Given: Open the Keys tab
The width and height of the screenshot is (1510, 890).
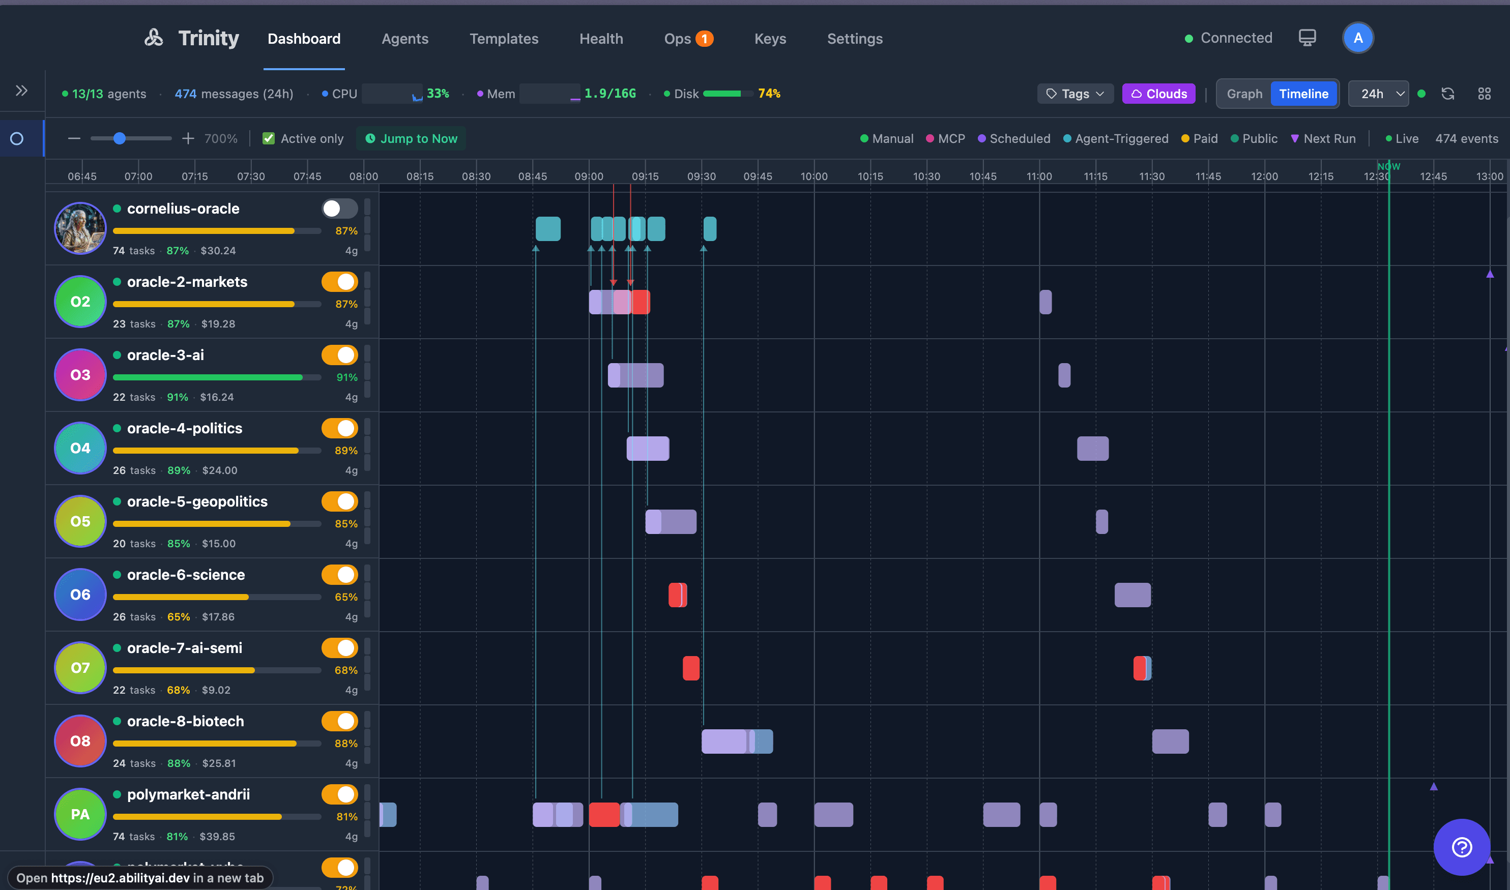Looking at the screenshot, I should [770, 38].
